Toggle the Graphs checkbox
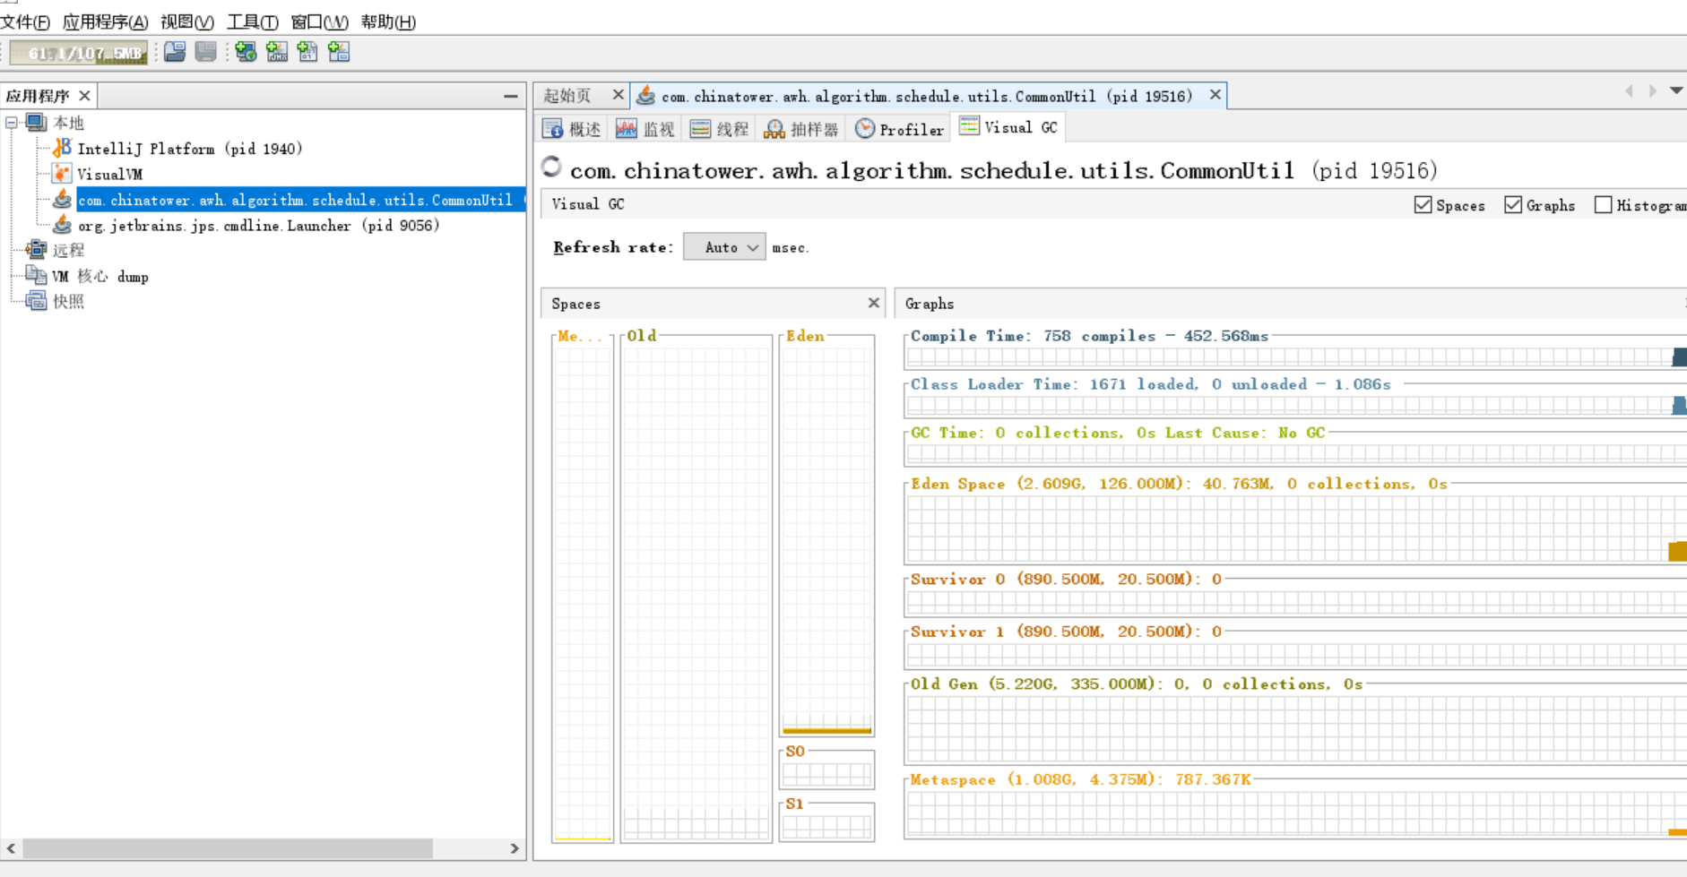1687x877 pixels. coord(1513,205)
